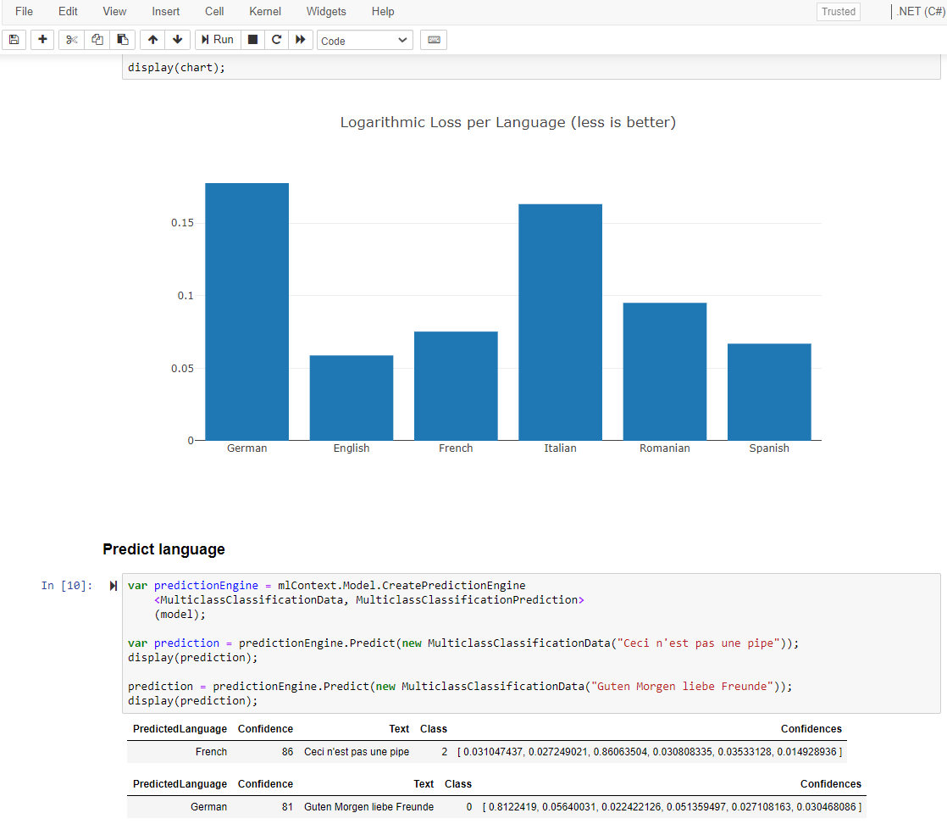Screen dimensions: 947x824
Task: Open the Kernel menu
Action: (265, 12)
